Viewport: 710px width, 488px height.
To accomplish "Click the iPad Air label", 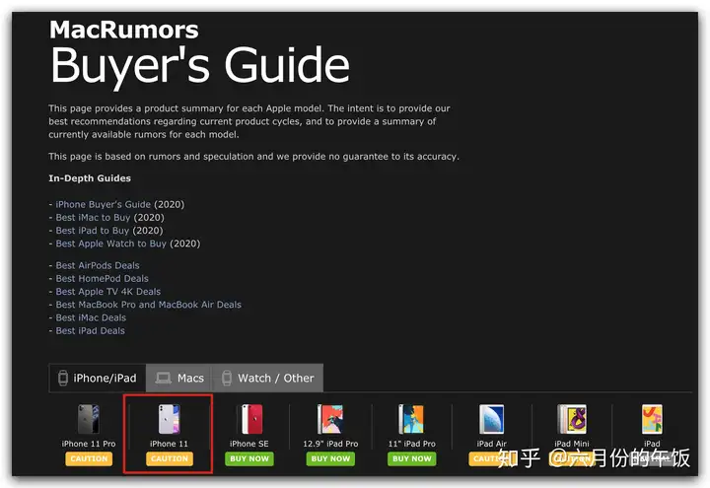I will 491,444.
